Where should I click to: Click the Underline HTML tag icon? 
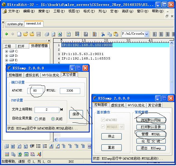point(26,146)
